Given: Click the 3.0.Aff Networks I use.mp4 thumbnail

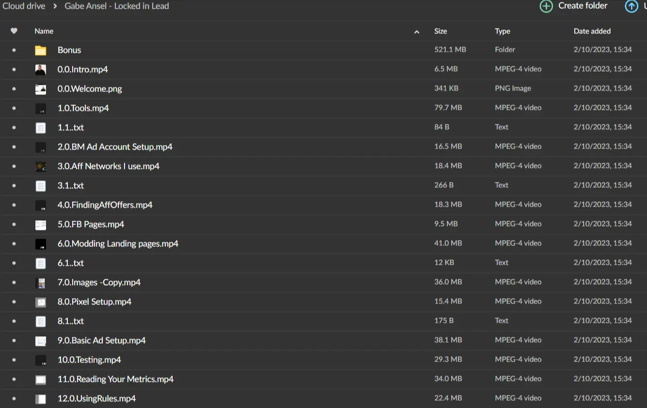Looking at the screenshot, I should [41, 166].
